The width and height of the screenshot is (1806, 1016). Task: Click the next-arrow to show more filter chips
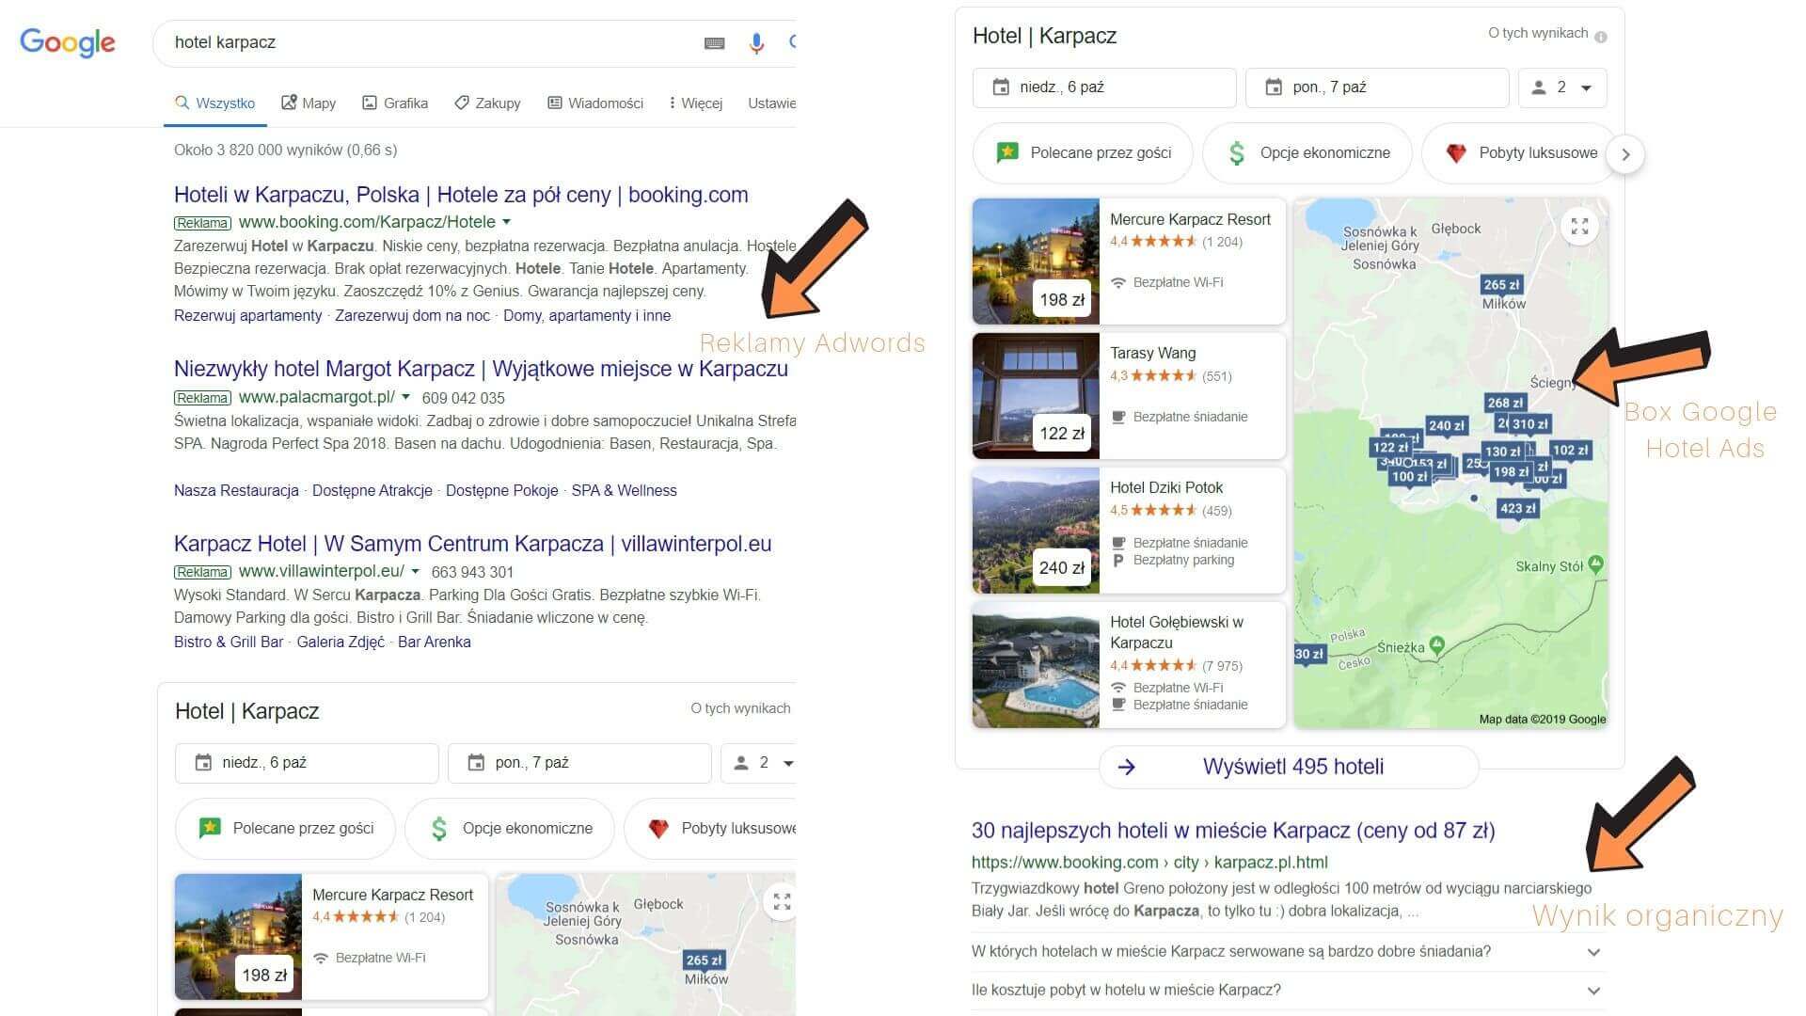(x=1625, y=154)
